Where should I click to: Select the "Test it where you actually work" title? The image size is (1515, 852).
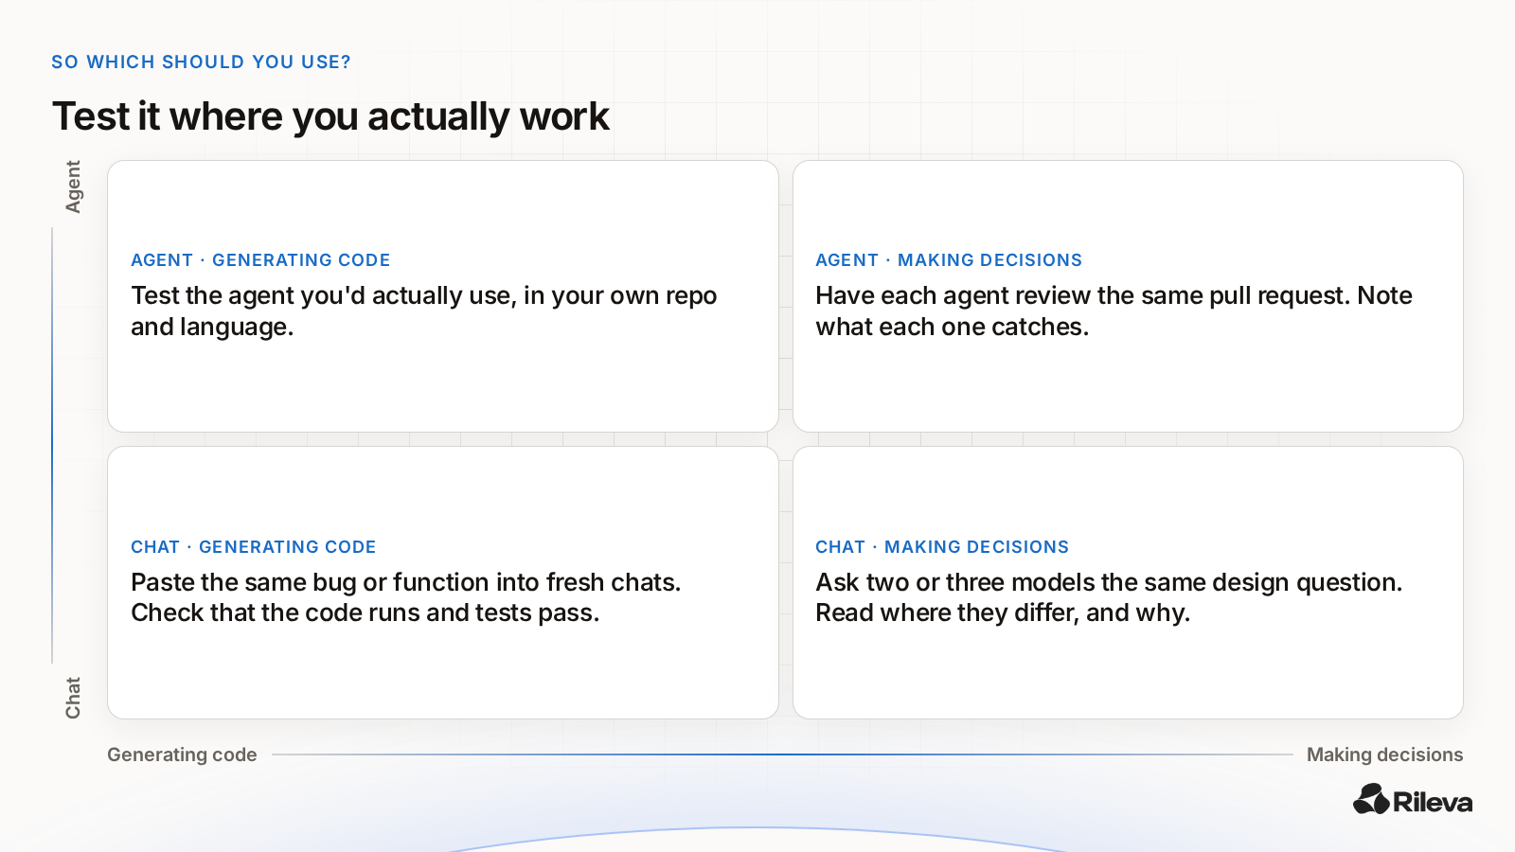(330, 116)
